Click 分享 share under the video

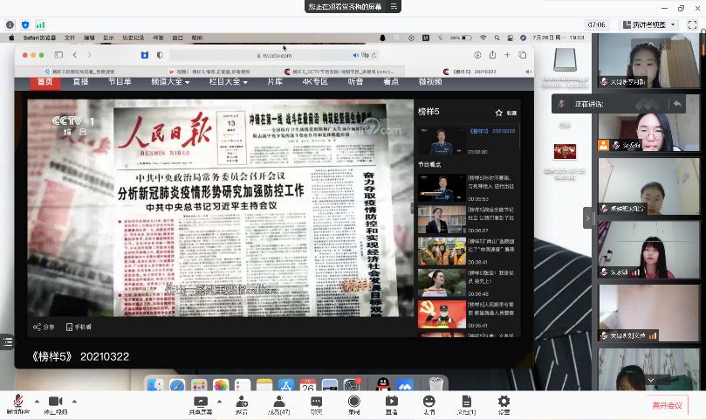44,327
